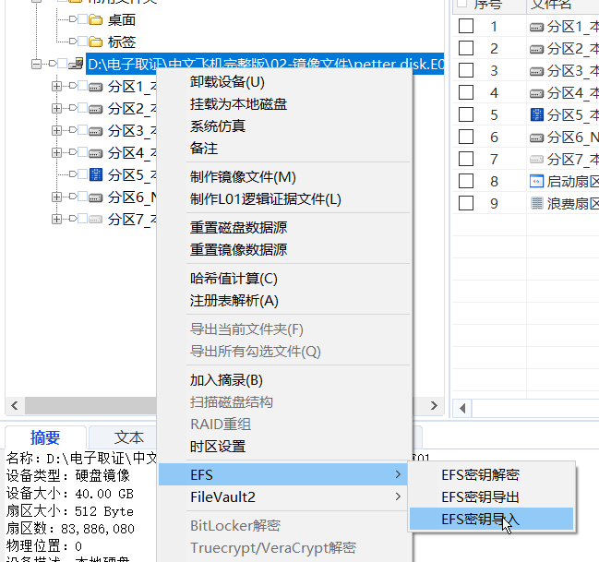Expand the 分区1 tree node

pyautogui.click(x=56, y=87)
